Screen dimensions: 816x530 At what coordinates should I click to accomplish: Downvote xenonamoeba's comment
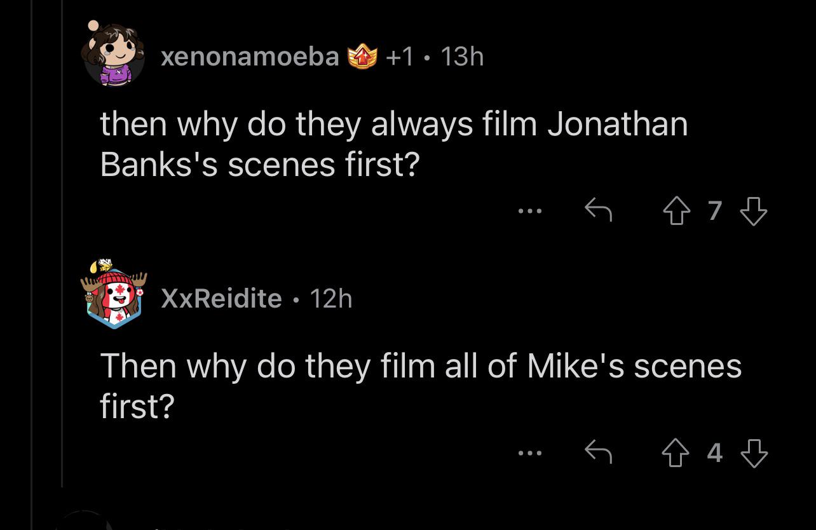point(754,210)
